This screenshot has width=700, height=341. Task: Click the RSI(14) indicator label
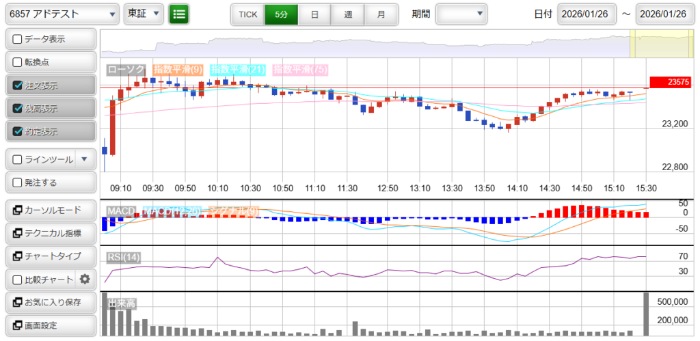click(x=124, y=257)
